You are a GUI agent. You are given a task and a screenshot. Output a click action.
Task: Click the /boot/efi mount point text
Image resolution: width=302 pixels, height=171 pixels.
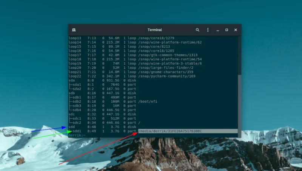tap(148, 102)
